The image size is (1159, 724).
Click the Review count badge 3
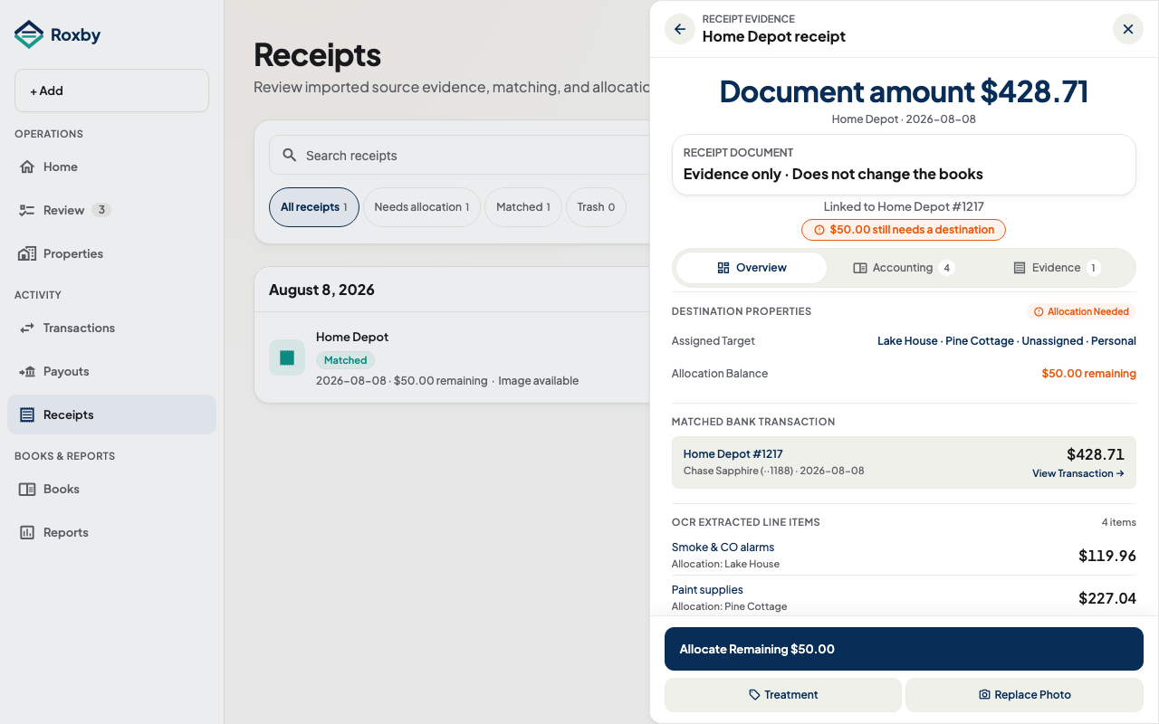pos(101,210)
